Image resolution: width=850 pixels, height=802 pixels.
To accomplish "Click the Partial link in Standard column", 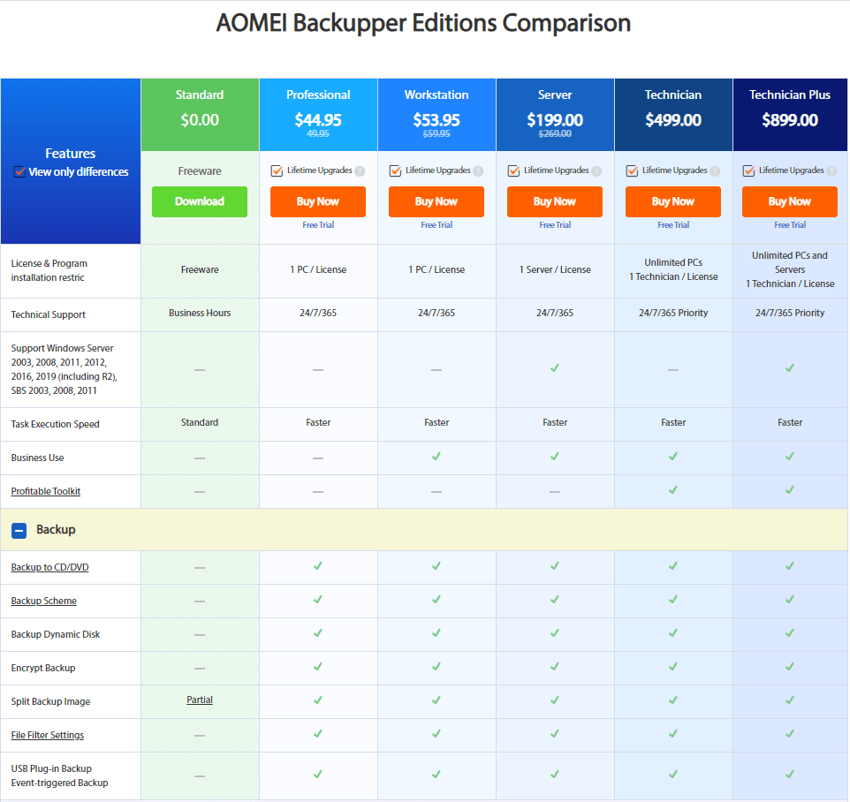I will [200, 700].
